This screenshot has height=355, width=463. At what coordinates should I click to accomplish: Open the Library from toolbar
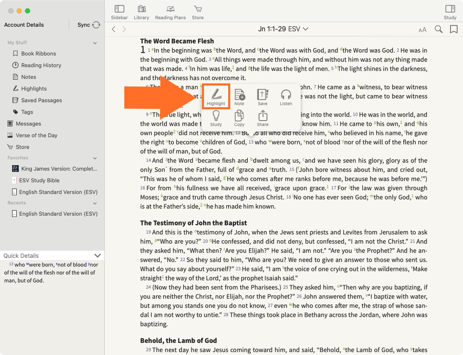coord(141,12)
